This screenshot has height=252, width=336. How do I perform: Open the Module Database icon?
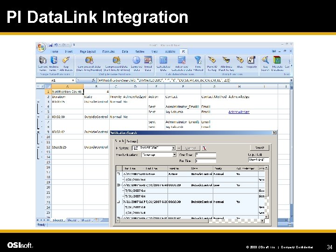pos(277,60)
